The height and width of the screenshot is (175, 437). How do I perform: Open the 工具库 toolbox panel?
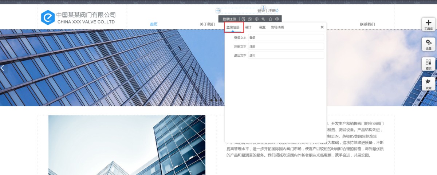(x=428, y=25)
